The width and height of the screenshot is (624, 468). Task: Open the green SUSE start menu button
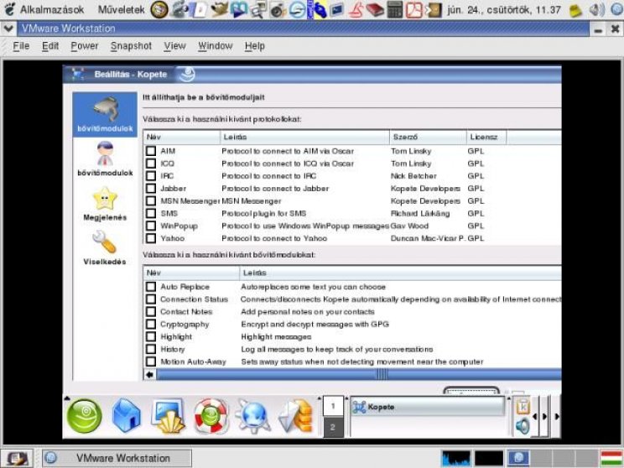85,416
